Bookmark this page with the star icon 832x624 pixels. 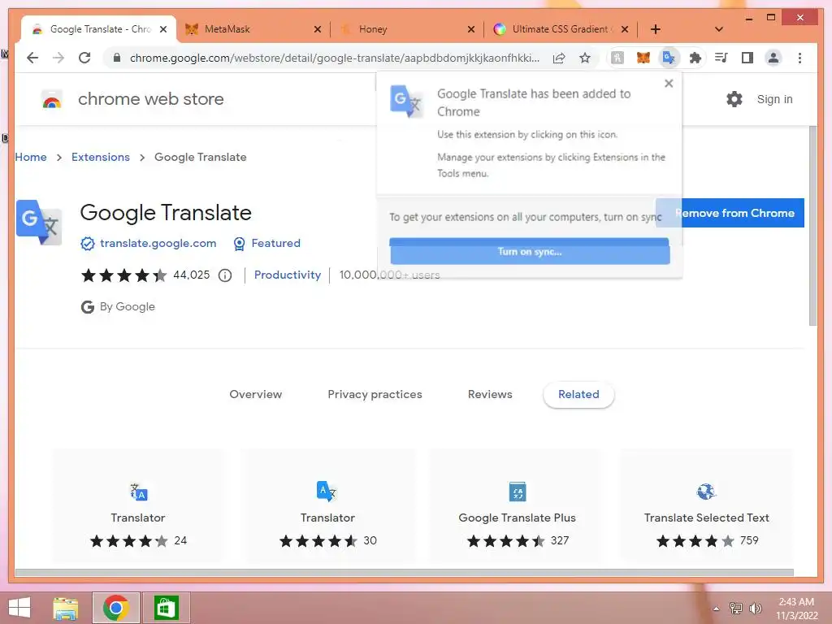click(585, 58)
